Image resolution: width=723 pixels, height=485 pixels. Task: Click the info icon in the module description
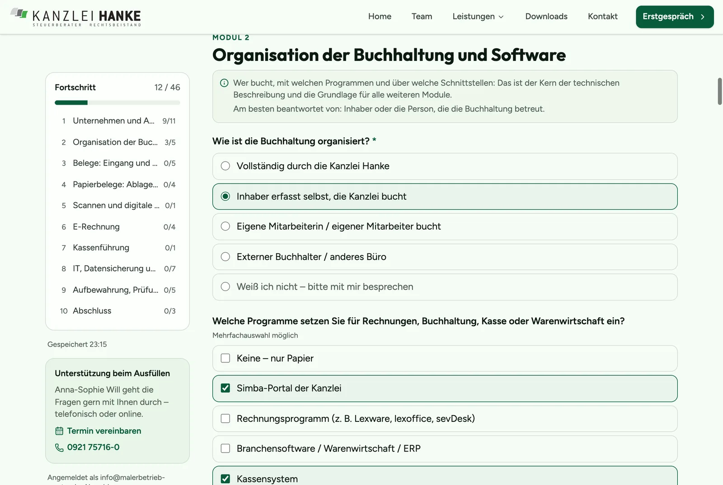pos(224,83)
